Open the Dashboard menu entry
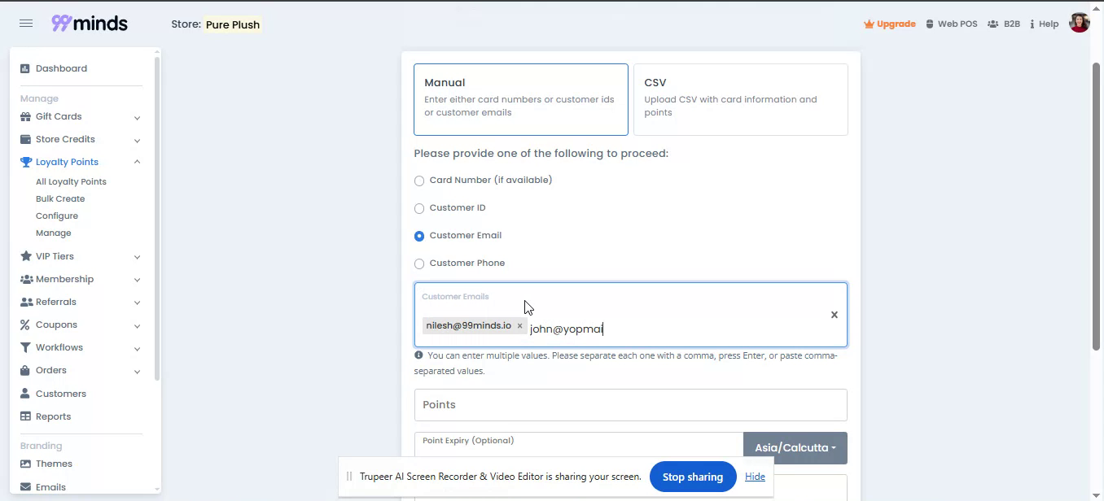1104x501 pixels. tap(54, 68)
